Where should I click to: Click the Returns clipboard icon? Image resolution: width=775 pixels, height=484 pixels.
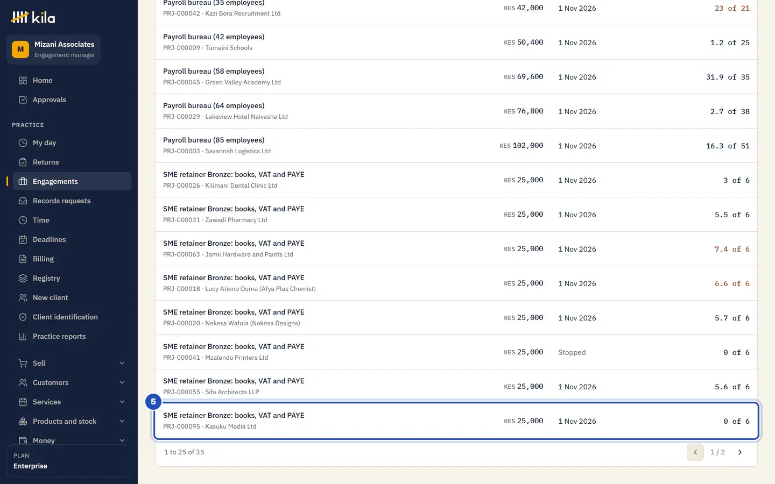point(23,162)
